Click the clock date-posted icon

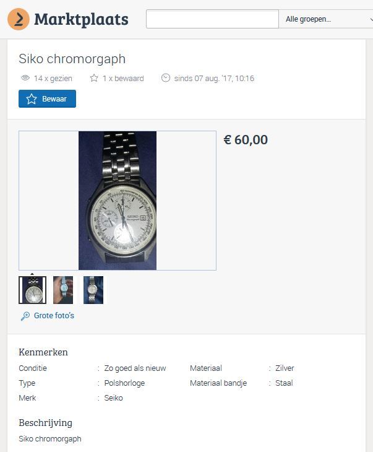tap(166, 79)
